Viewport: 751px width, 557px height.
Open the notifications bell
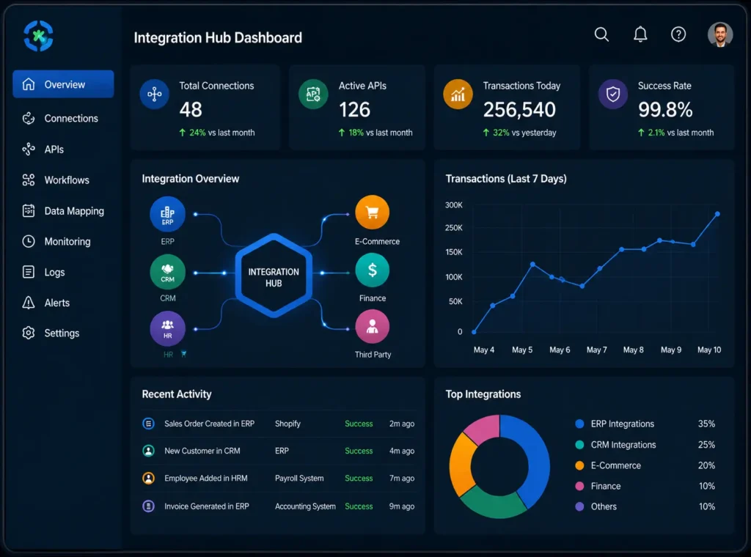click(x=640, y=34)
